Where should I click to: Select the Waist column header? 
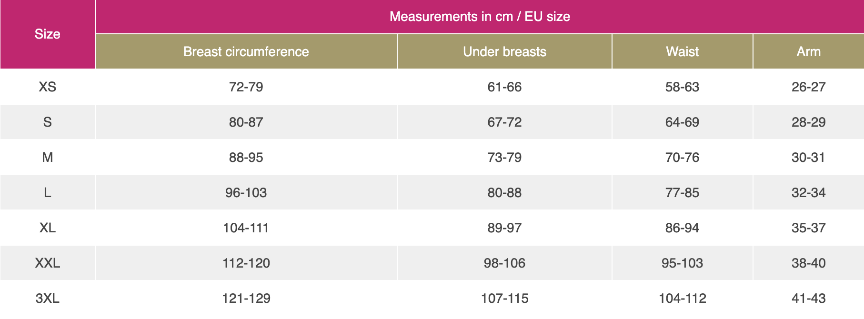[682, 51]
